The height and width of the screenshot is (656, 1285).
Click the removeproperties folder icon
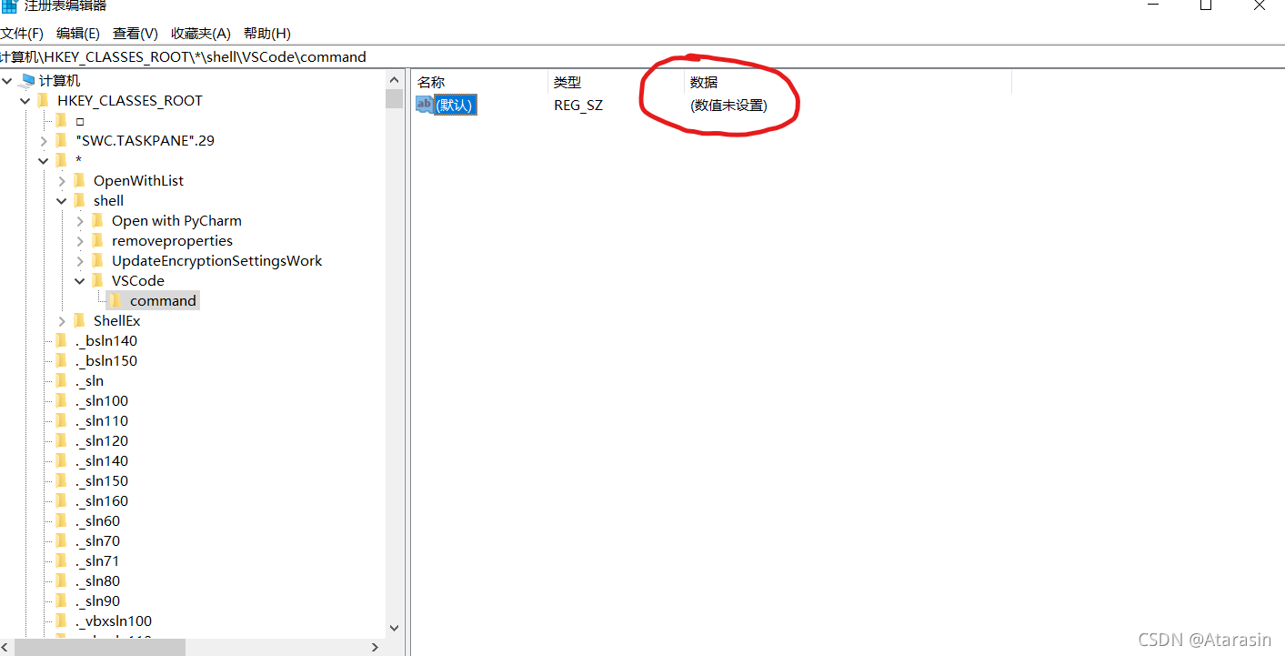97,241
